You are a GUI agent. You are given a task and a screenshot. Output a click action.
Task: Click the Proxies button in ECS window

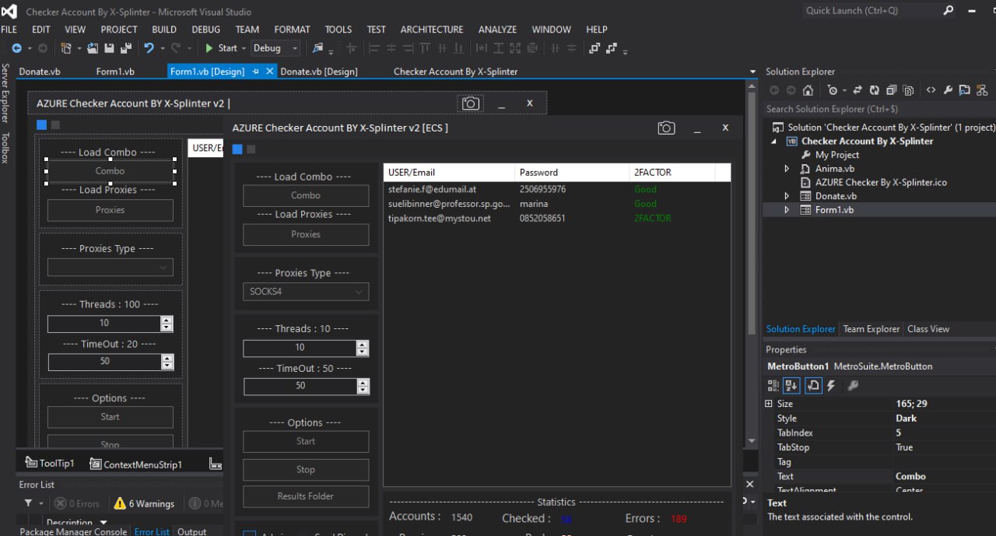tap(306, 234)
